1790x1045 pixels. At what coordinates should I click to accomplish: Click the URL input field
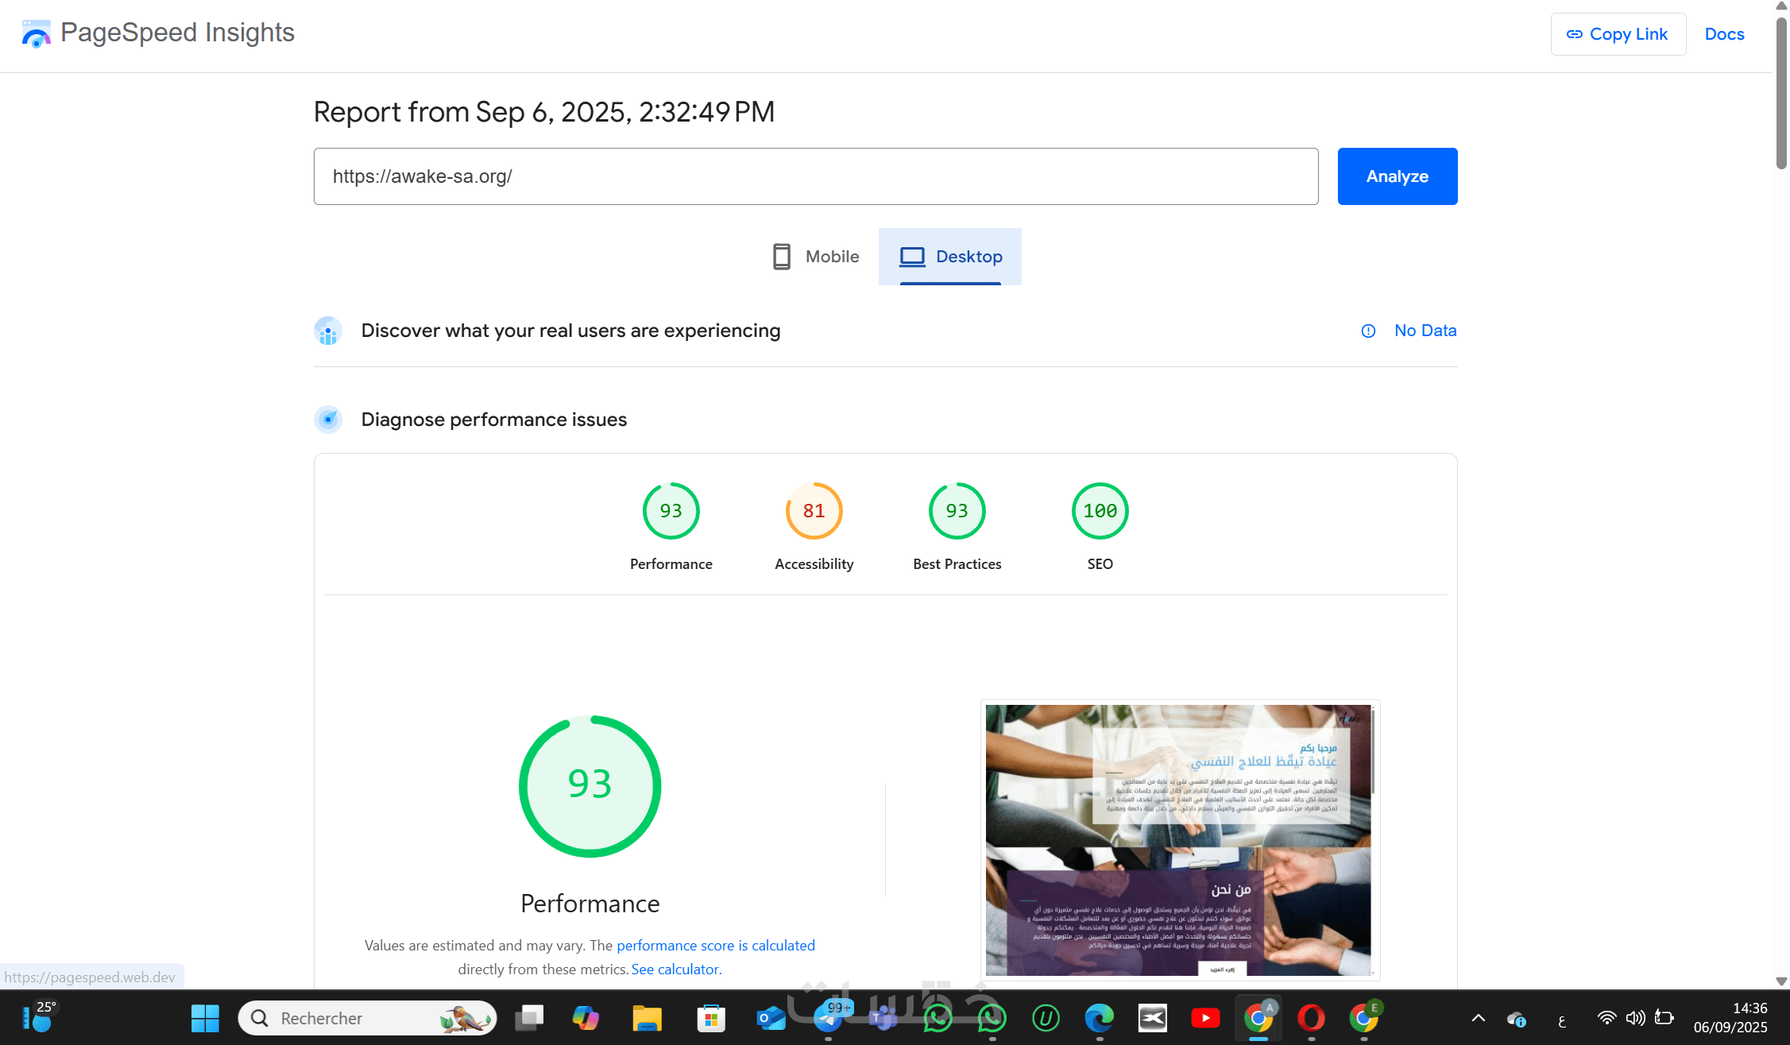point(815,176)
